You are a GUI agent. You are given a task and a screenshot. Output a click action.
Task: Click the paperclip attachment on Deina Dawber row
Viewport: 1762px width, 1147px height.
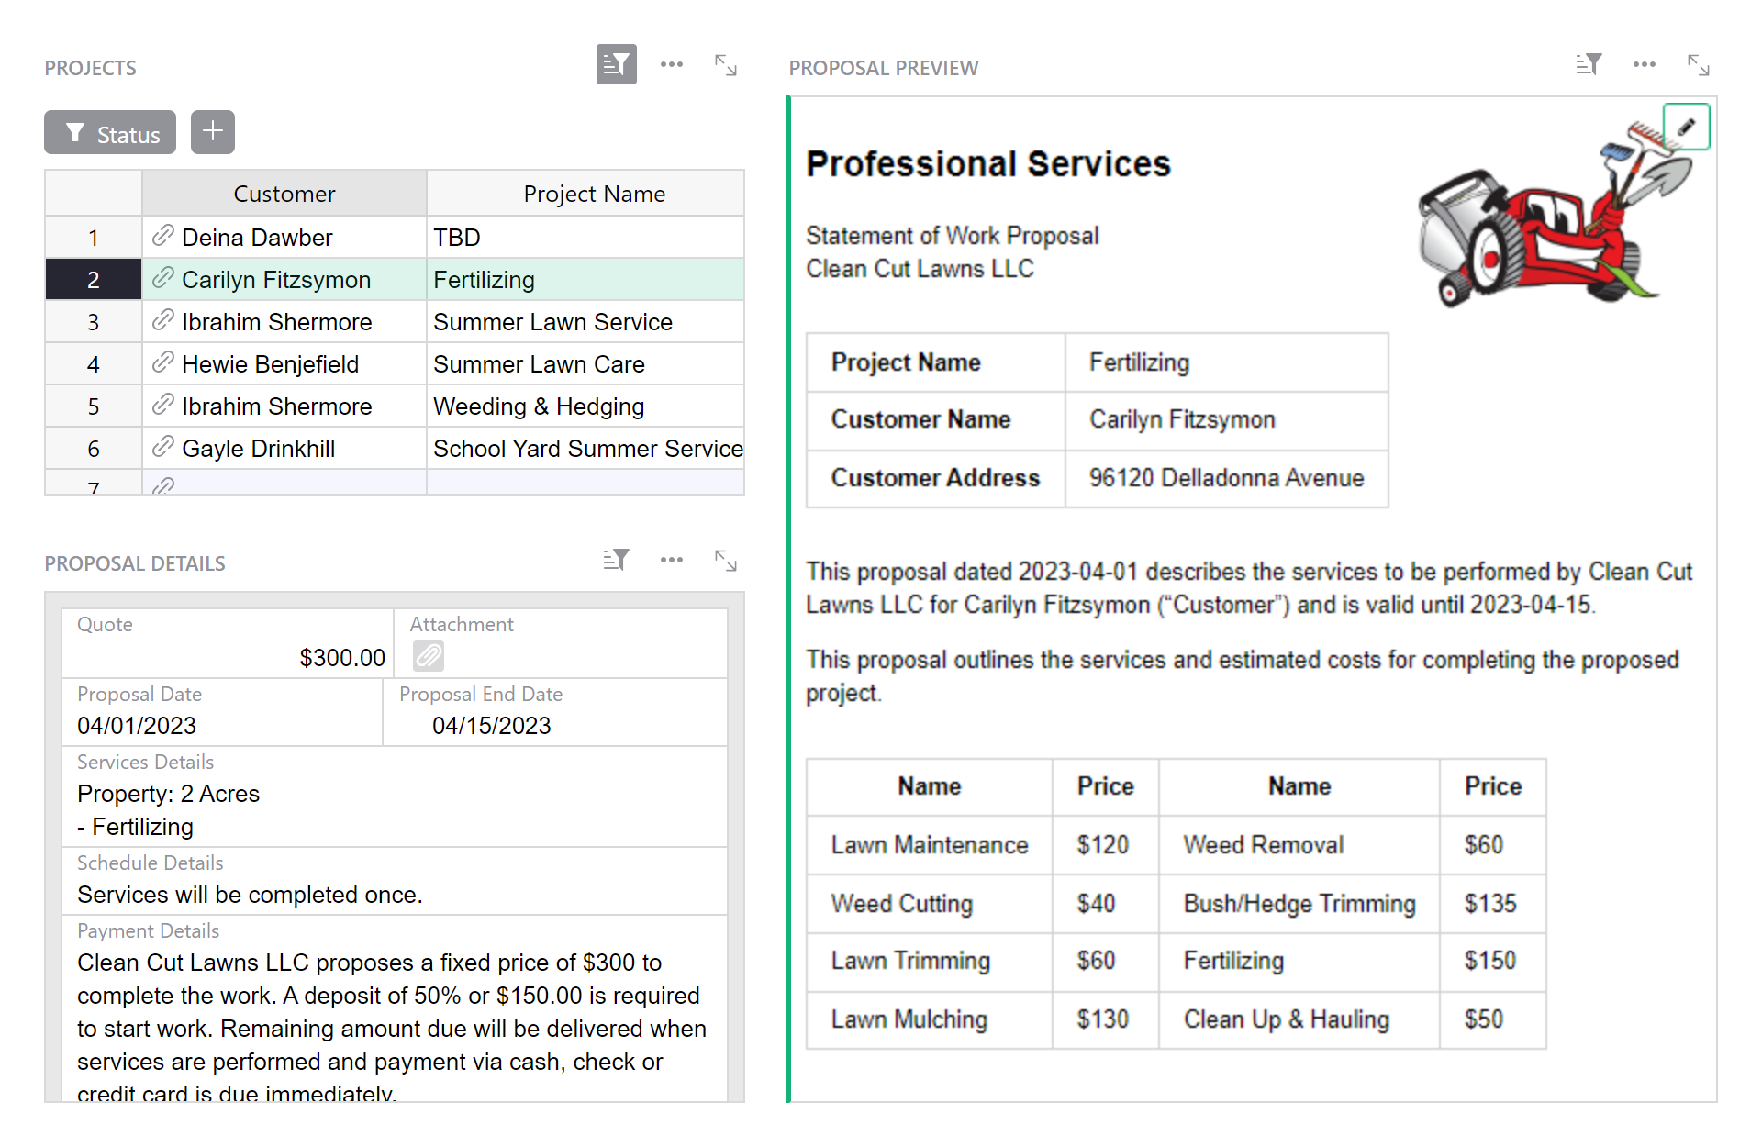coord(164,236)
